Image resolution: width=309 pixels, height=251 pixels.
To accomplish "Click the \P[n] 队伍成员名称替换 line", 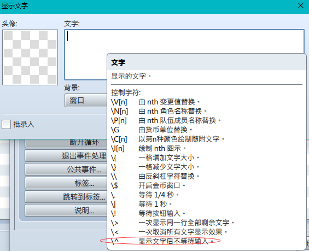I will coord(166,120).
